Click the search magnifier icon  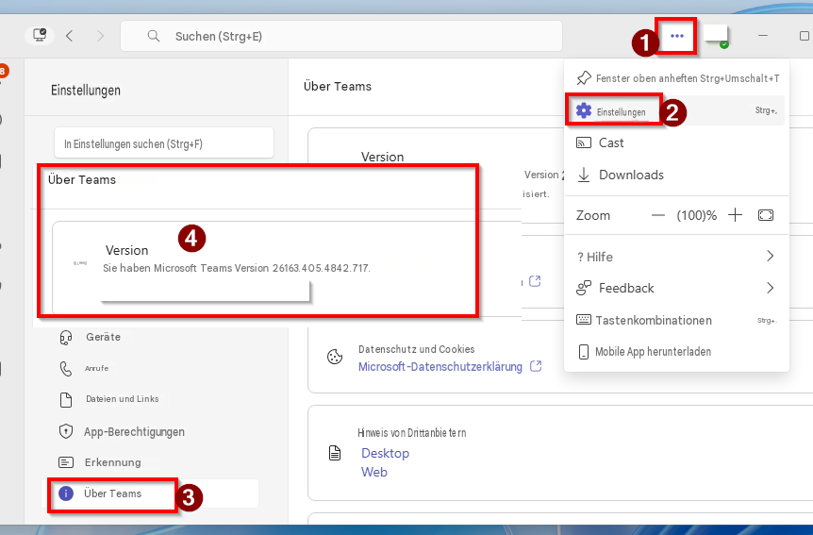pyautogui.click(x=154, y=36)
